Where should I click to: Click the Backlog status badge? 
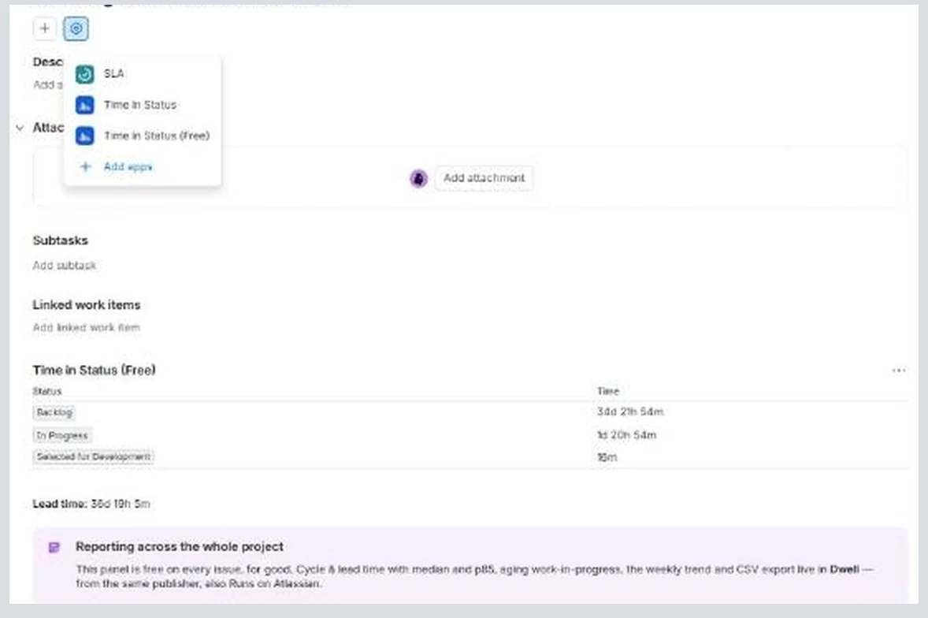[54, 412]
